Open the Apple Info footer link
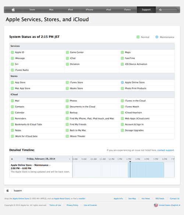The height and width of the screenshot is (215, 184). pos(118,198)
